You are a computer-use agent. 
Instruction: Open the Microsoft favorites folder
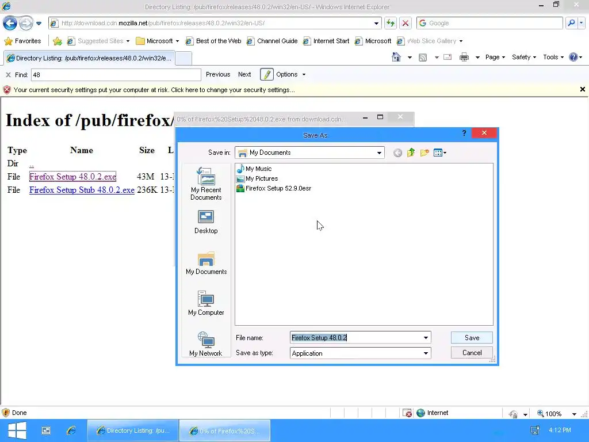pos(157,41)
